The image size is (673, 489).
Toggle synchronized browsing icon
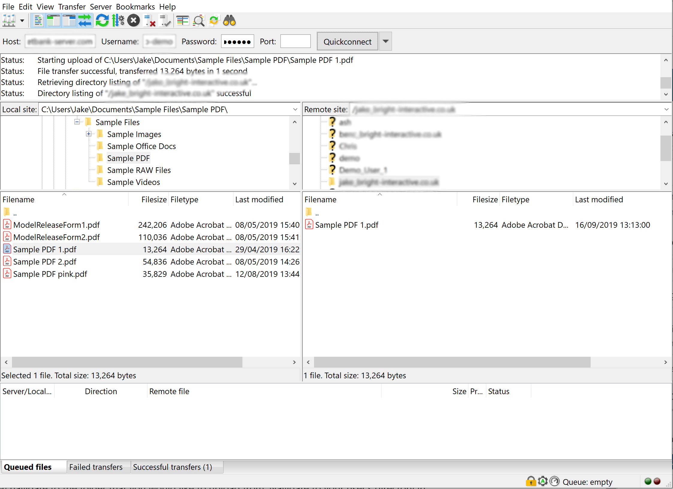pos(214,21)
